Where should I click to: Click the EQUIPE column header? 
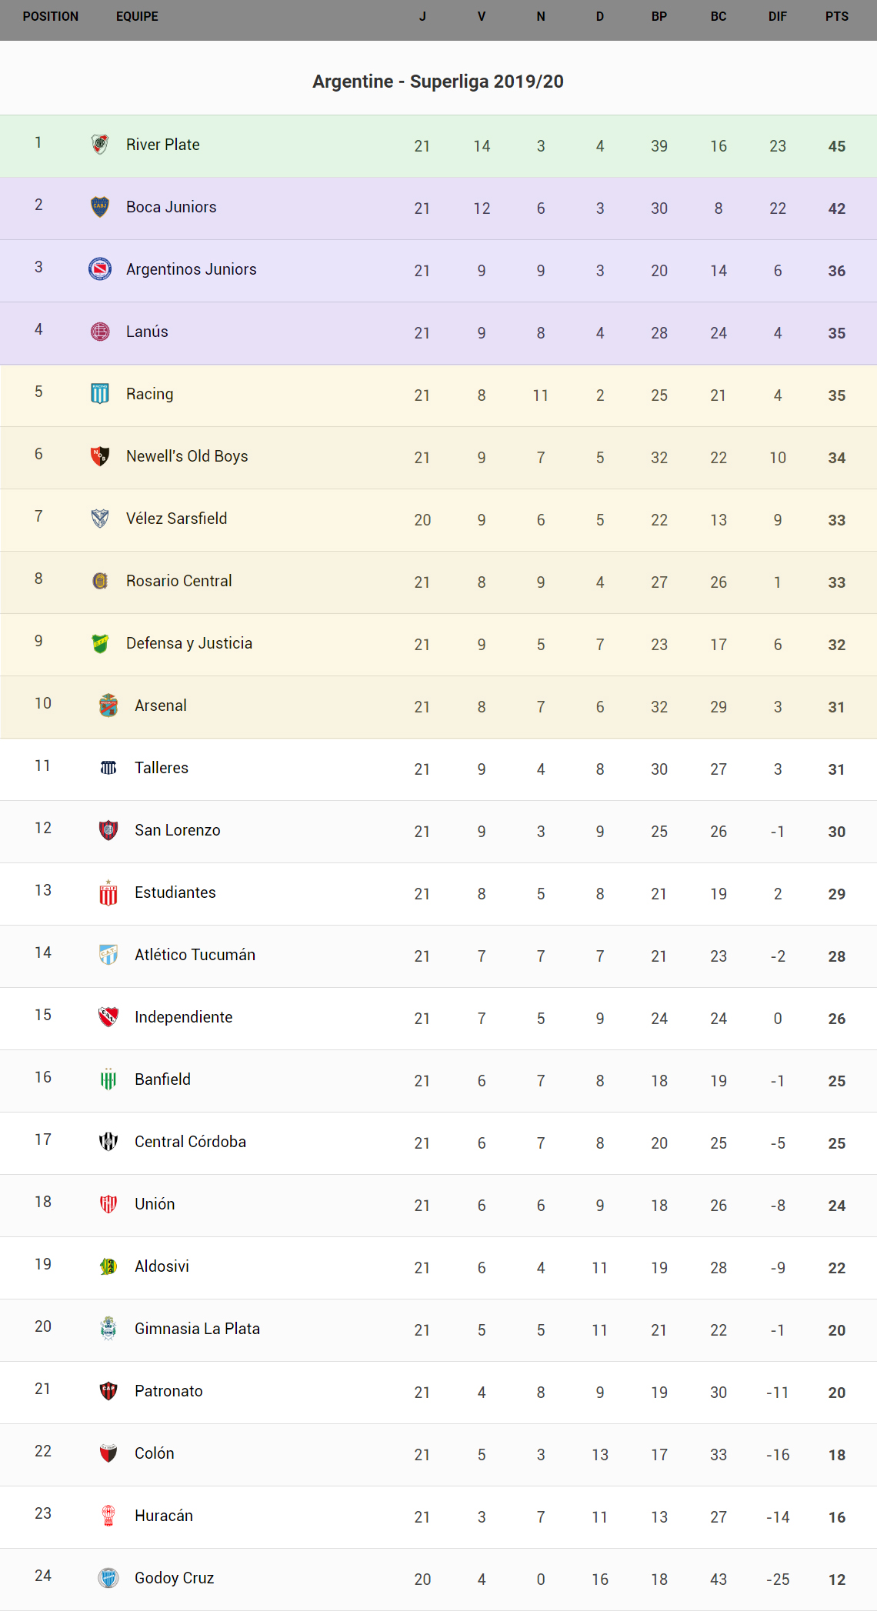pyautogui.click(x=137, y=17)
